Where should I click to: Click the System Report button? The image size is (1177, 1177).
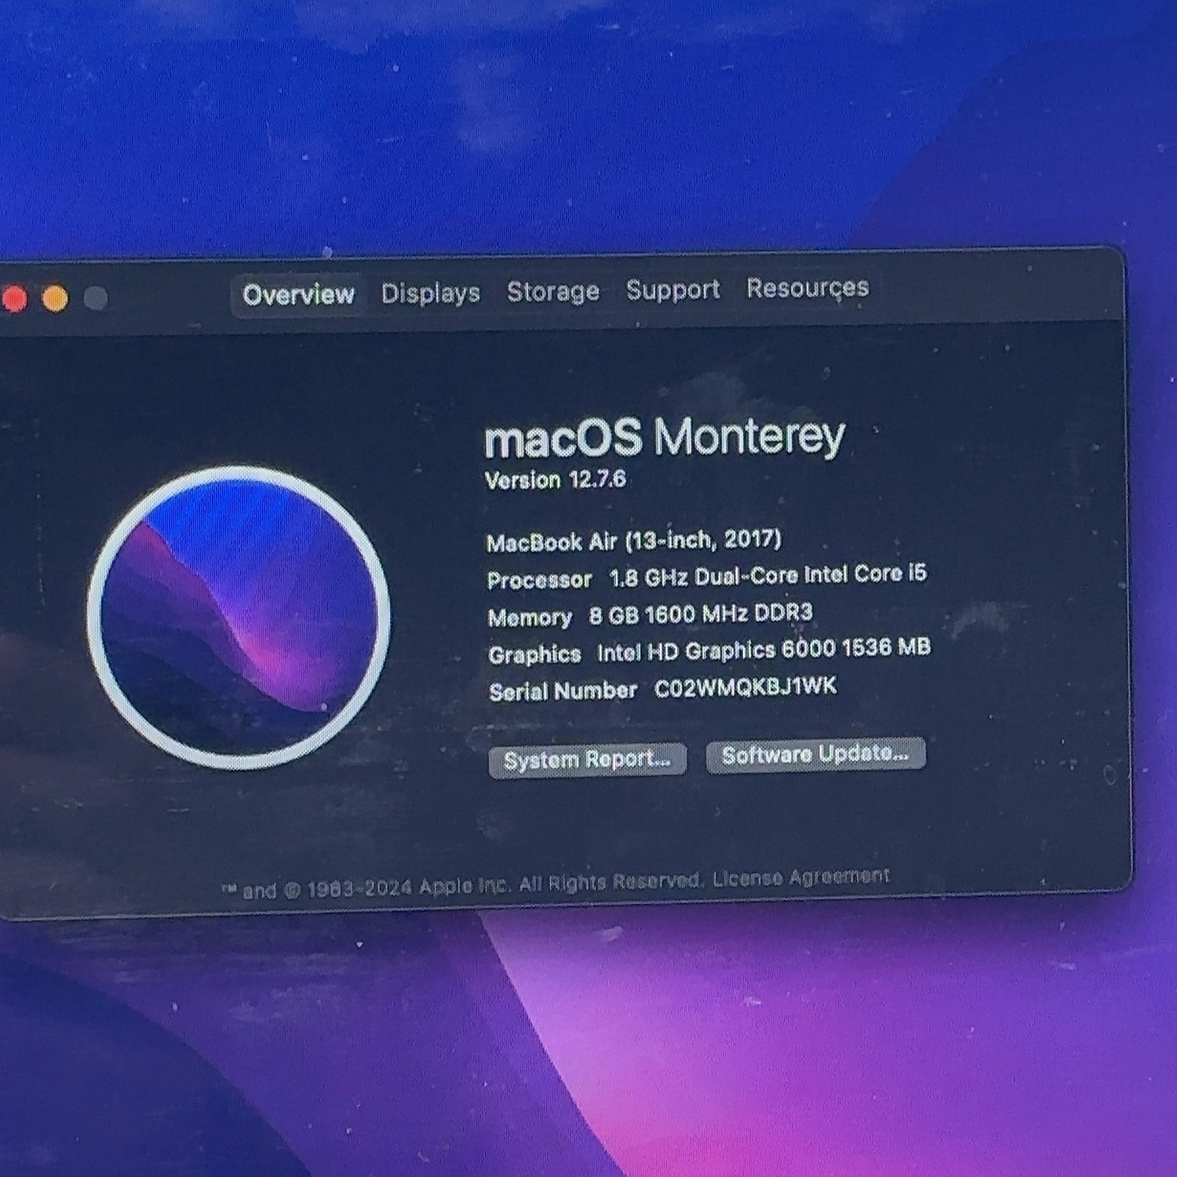pos(588,760)
